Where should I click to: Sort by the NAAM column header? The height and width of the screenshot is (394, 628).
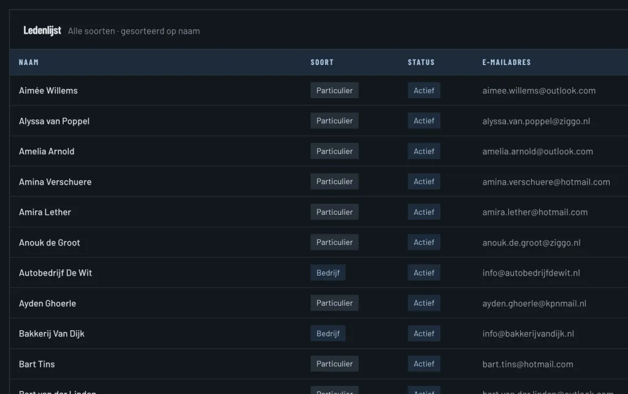tap(29, 62)
